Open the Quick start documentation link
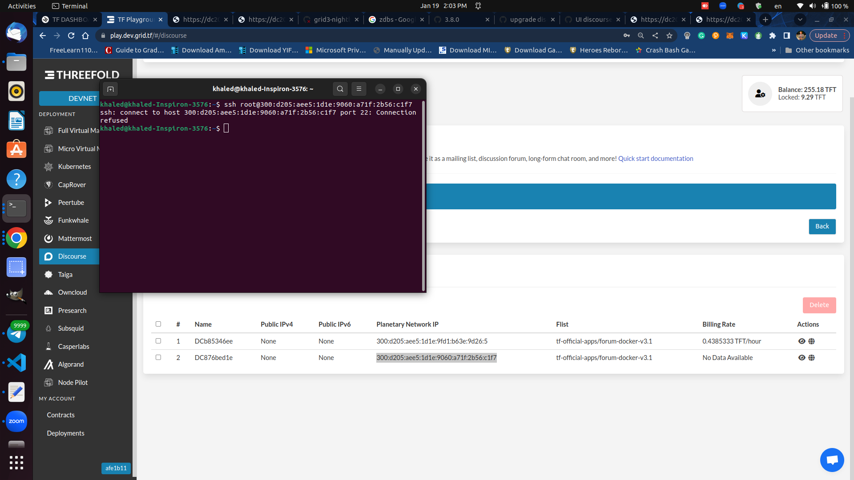Viewport: 854px width, 480px height. [655, 158]
